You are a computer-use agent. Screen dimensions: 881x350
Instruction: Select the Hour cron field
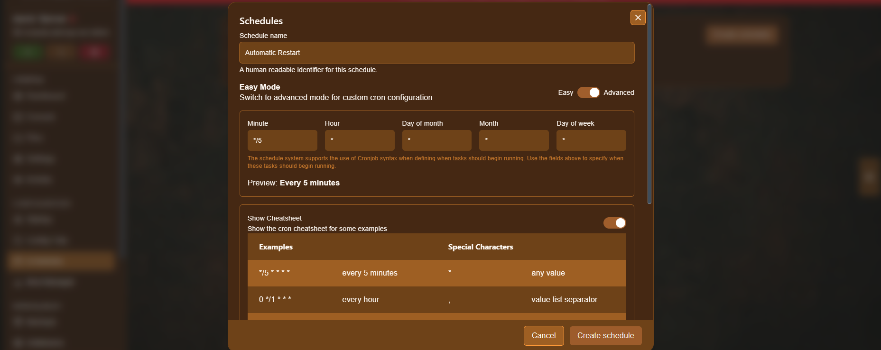click(360, 140)
